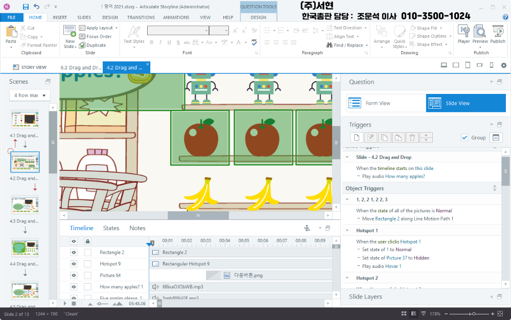Viewport: 511px width, 320px height.
Task: Hide the Rectangle 2 layer
Action: [74, 253]
